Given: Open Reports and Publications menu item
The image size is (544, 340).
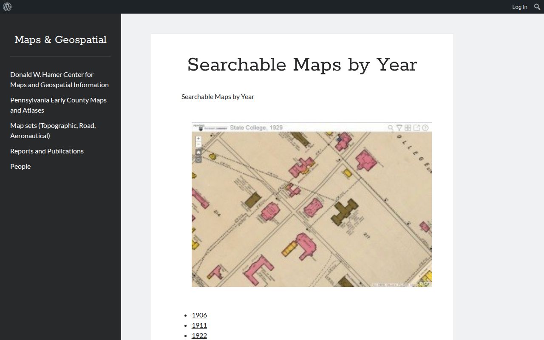Looking at the screenshot, I should coord(47,151).
